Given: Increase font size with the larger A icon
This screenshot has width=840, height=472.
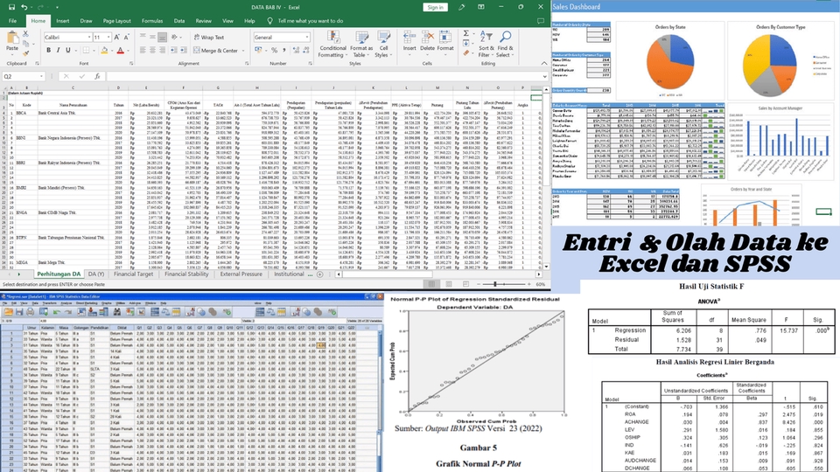Looking at the screenshot, I should 117,37.
